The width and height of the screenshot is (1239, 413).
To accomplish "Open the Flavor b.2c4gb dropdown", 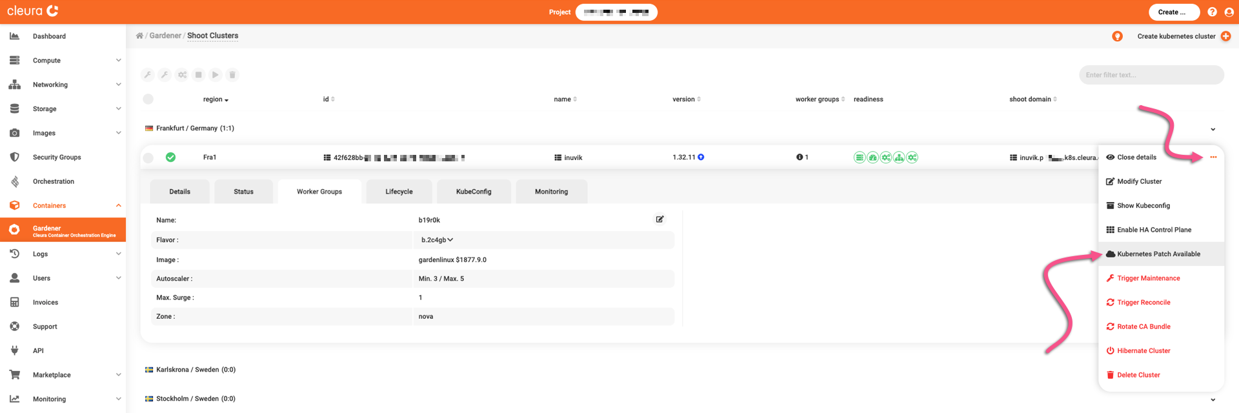I will 437,240.
